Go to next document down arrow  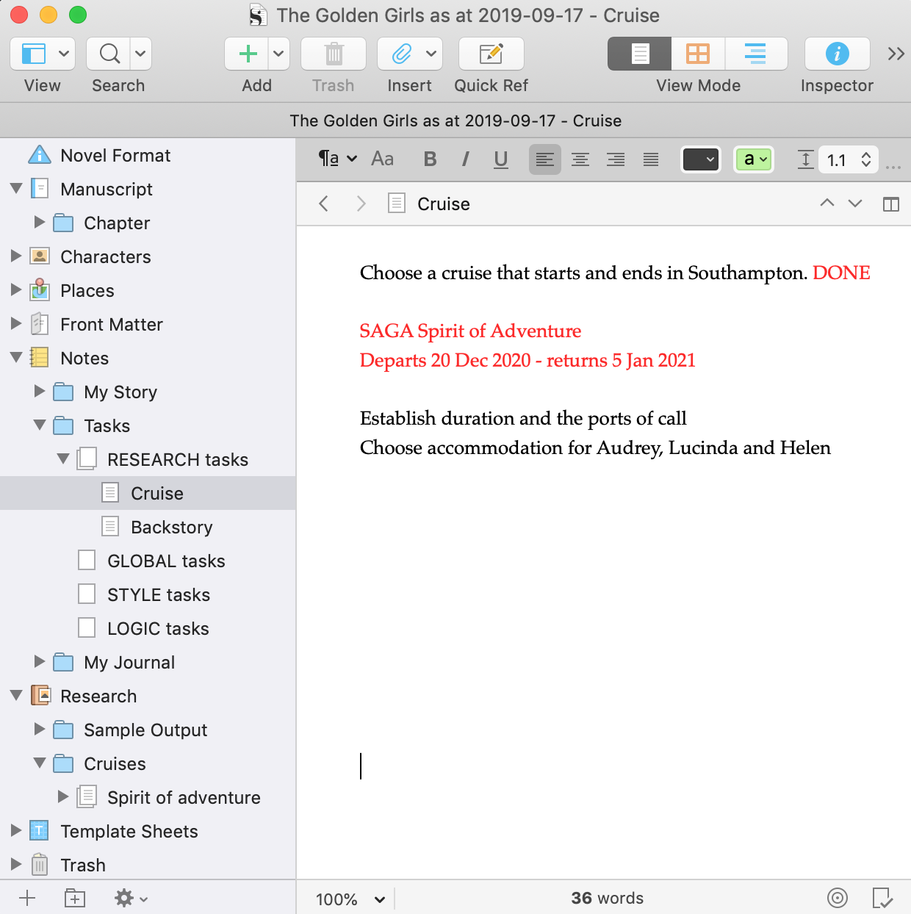click(855, 203)
